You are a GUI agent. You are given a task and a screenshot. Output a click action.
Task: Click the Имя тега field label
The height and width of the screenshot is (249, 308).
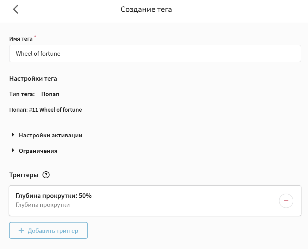pyautogui.click(x=21, y=39)
